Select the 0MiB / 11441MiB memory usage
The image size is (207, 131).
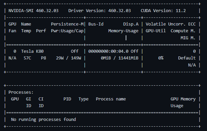tap(120, 58)
